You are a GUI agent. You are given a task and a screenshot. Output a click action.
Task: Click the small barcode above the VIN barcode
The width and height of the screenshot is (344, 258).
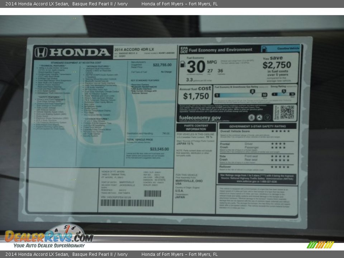152,193
